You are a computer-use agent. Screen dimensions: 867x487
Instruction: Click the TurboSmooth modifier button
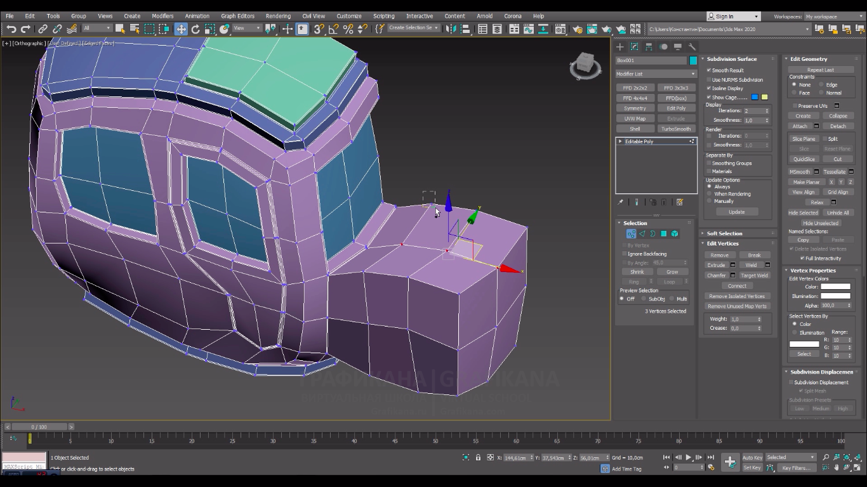point(676,129)
